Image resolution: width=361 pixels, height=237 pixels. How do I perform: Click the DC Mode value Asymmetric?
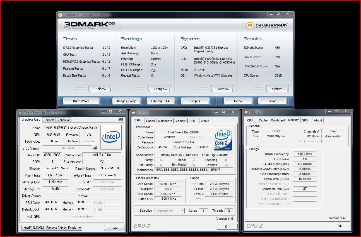coord(333,136)
